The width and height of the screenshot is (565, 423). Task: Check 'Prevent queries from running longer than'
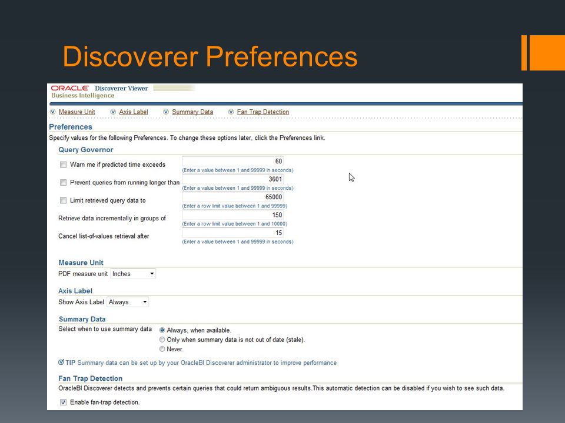(x=64, y=183)
